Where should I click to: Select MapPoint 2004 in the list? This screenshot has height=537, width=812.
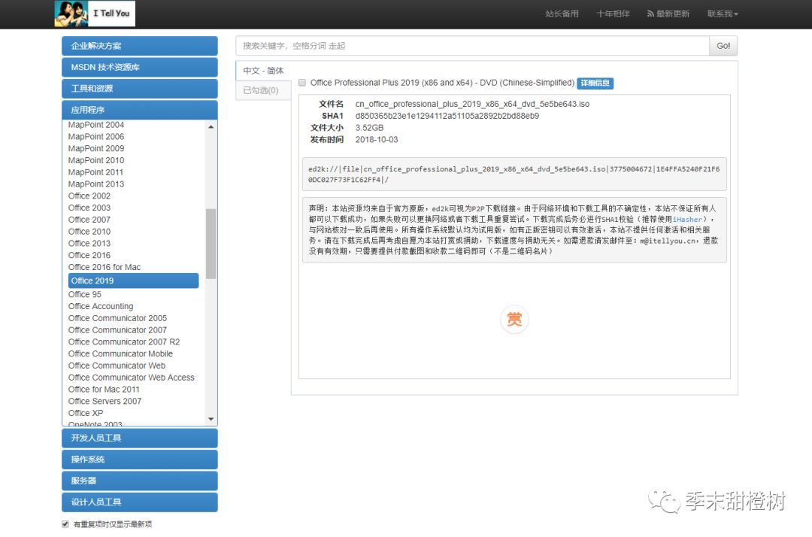pyautogui.click(x=95, y=125)
